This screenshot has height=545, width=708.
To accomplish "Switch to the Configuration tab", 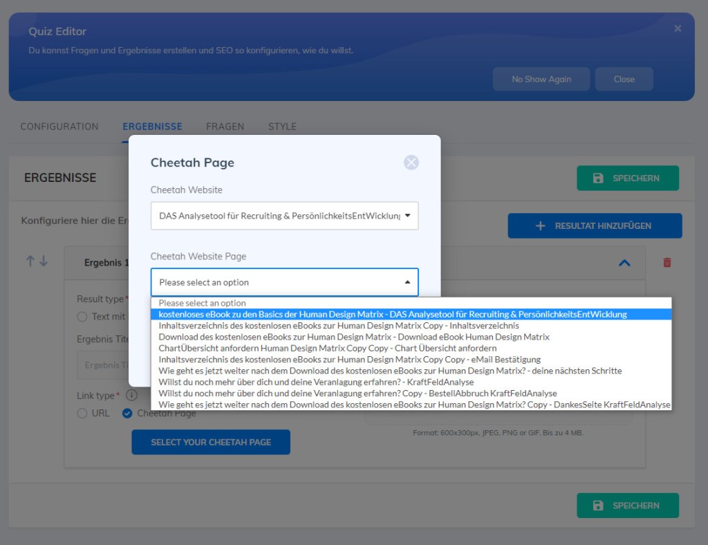I will pyautogui.click(x=59, y=127).
